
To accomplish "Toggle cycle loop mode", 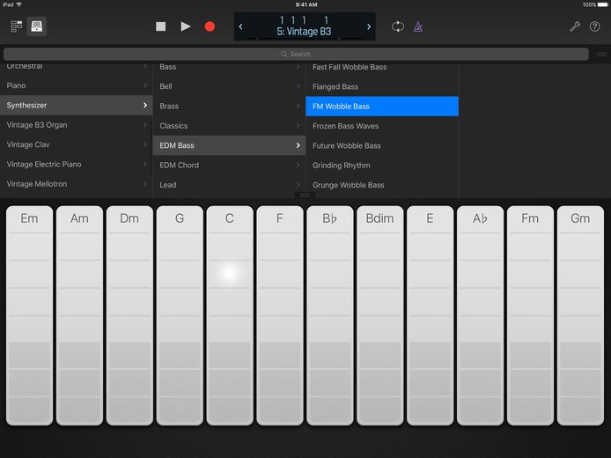I will (397, 26).
